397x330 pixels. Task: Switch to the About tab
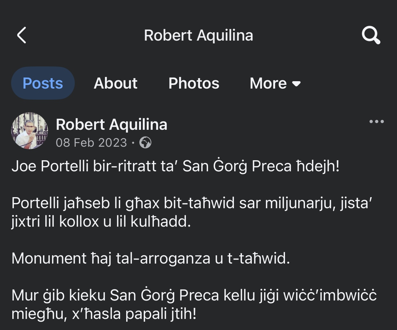pyautogui.click(x=116, y=83)
